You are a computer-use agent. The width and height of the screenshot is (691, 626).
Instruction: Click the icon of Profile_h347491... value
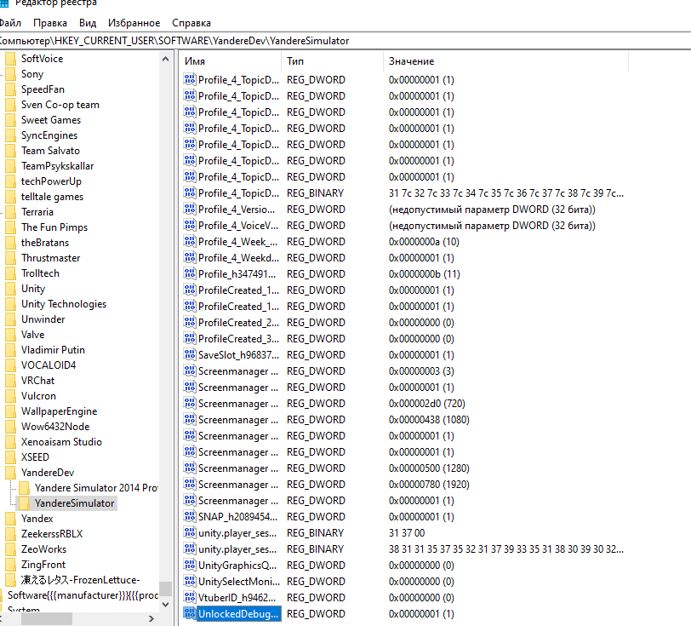[190, 274]
